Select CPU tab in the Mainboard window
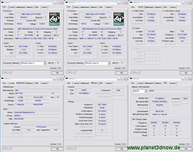193x152 pixels. tap(4, 83)
